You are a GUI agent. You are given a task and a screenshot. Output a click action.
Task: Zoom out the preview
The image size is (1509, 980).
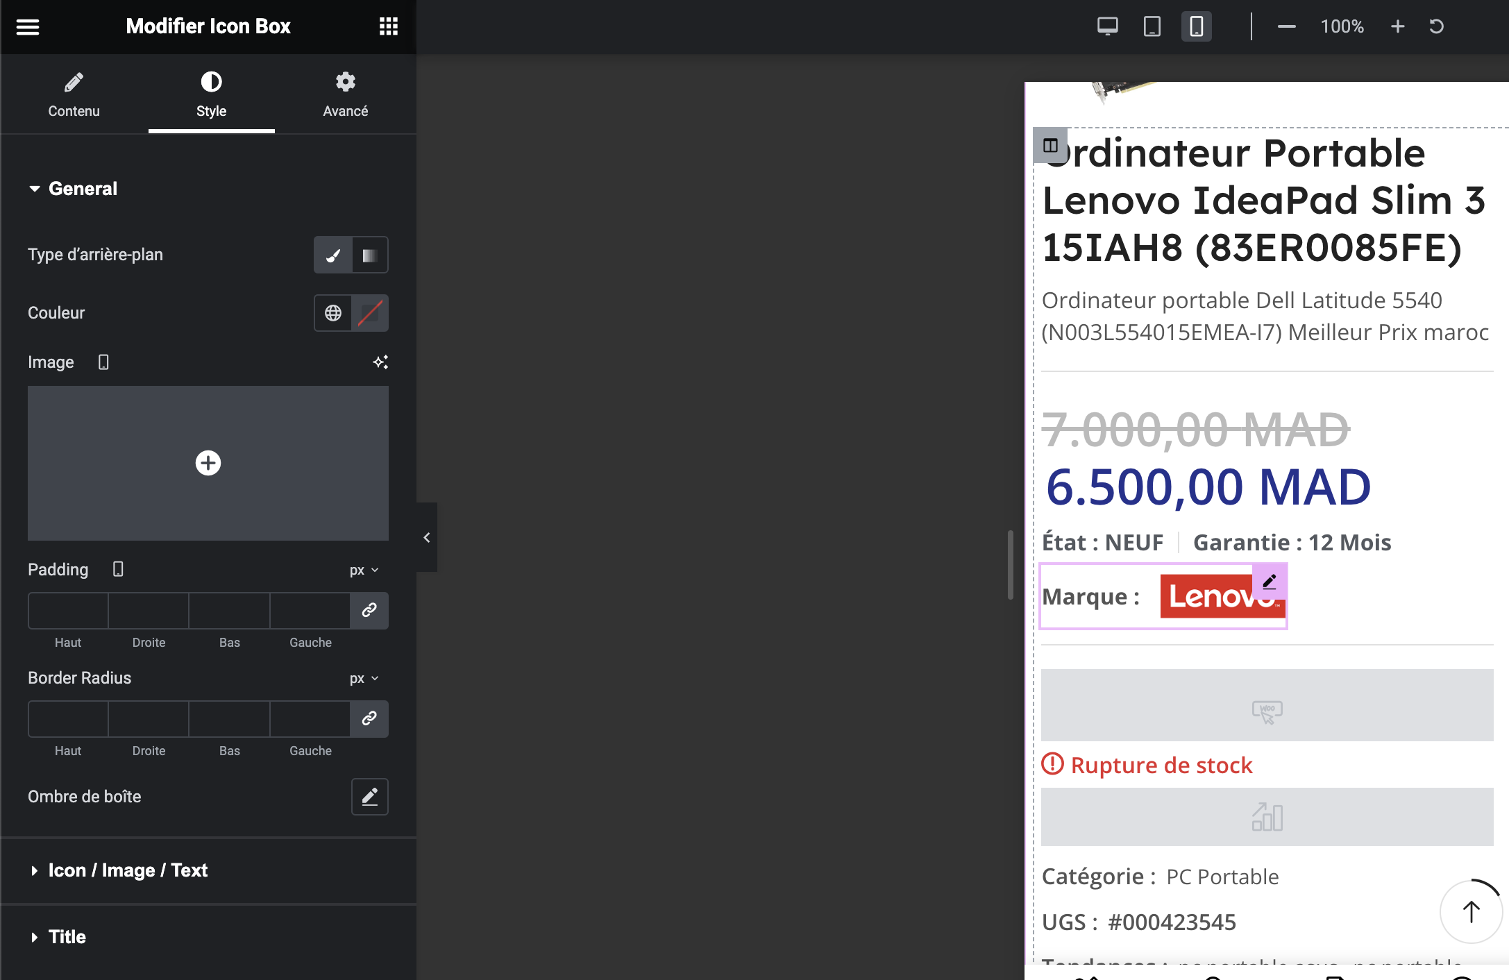click(x=1286, y=26)
